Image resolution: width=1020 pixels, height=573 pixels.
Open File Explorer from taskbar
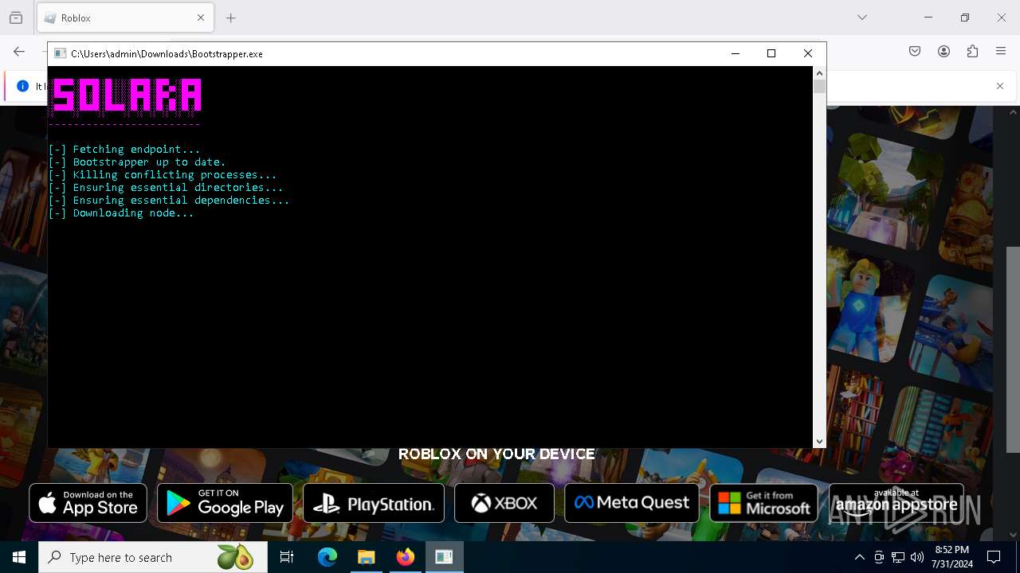[366, 557]
